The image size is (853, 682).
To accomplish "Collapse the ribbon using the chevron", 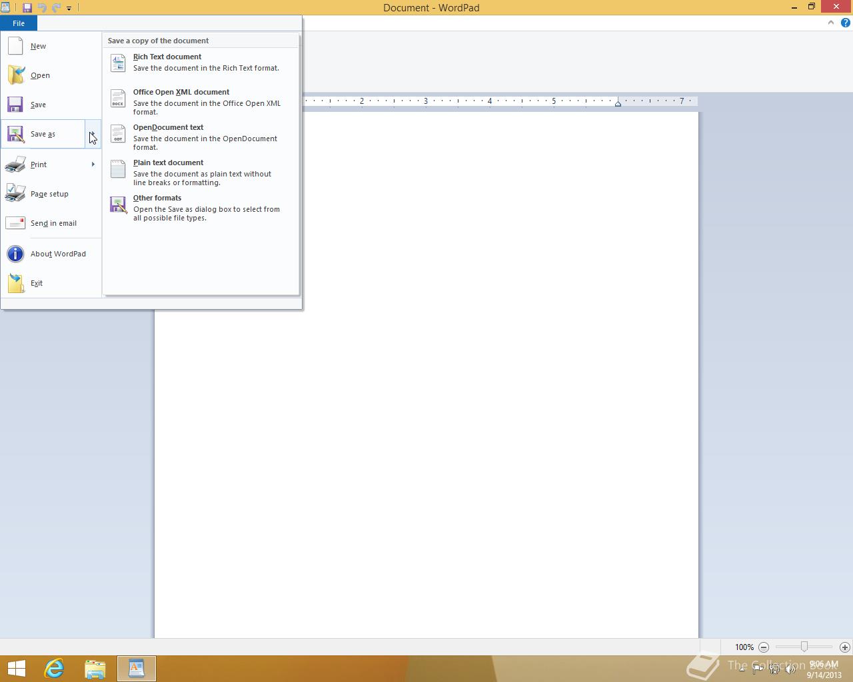I will coord(830,23).
